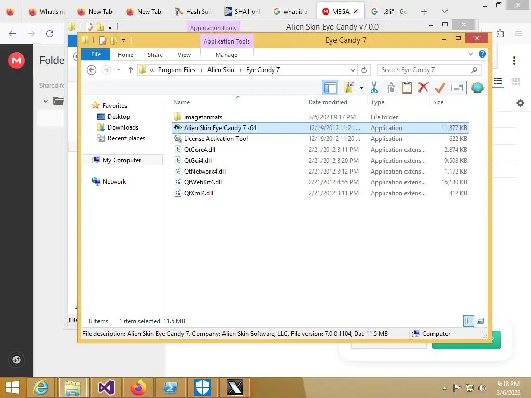531x398 pixels.
Task: Click the red X Delete icon
Action: click(x=423, y=88)
